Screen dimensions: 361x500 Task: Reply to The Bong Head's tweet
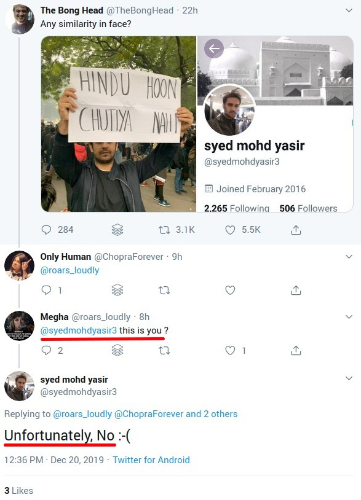click(46, 230)
